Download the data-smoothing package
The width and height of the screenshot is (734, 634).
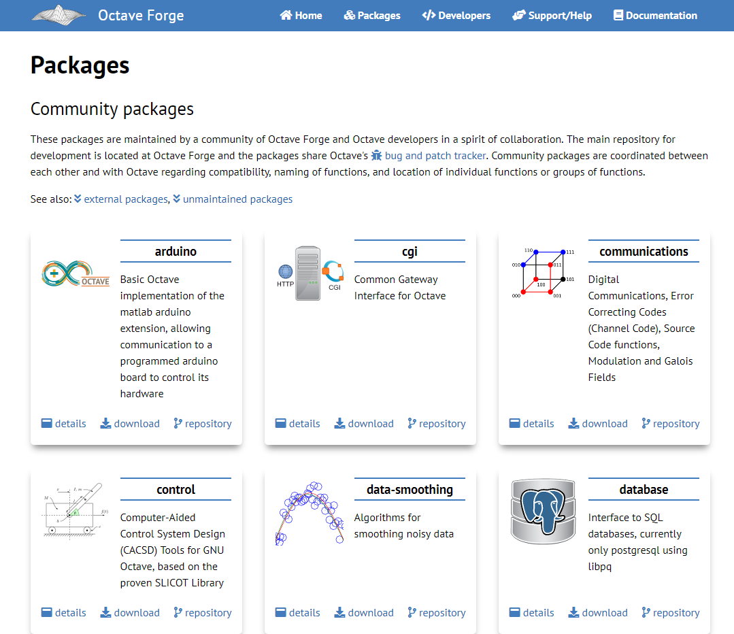click(364, 612)
